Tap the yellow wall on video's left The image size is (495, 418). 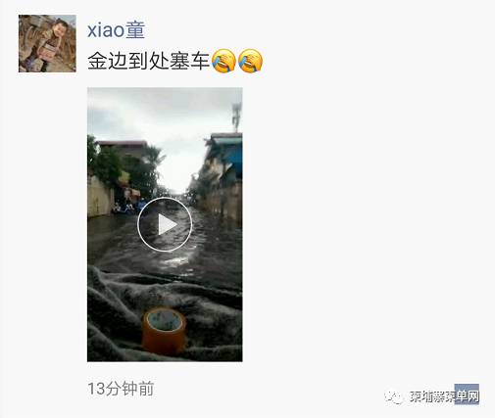click(x=100, y=198)
